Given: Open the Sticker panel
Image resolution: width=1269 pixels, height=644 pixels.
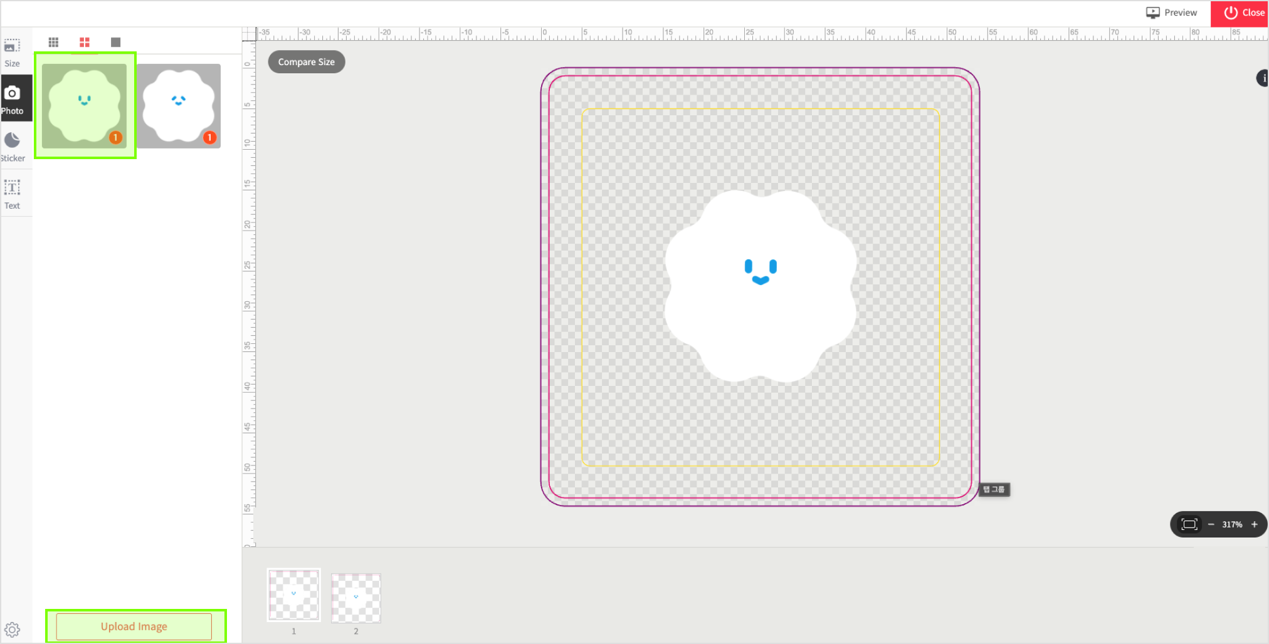Looking at the screenshot, I should point(13,147).
